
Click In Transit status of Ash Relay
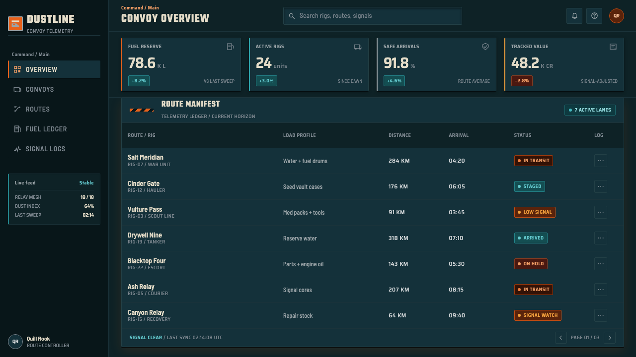[534, 290]
